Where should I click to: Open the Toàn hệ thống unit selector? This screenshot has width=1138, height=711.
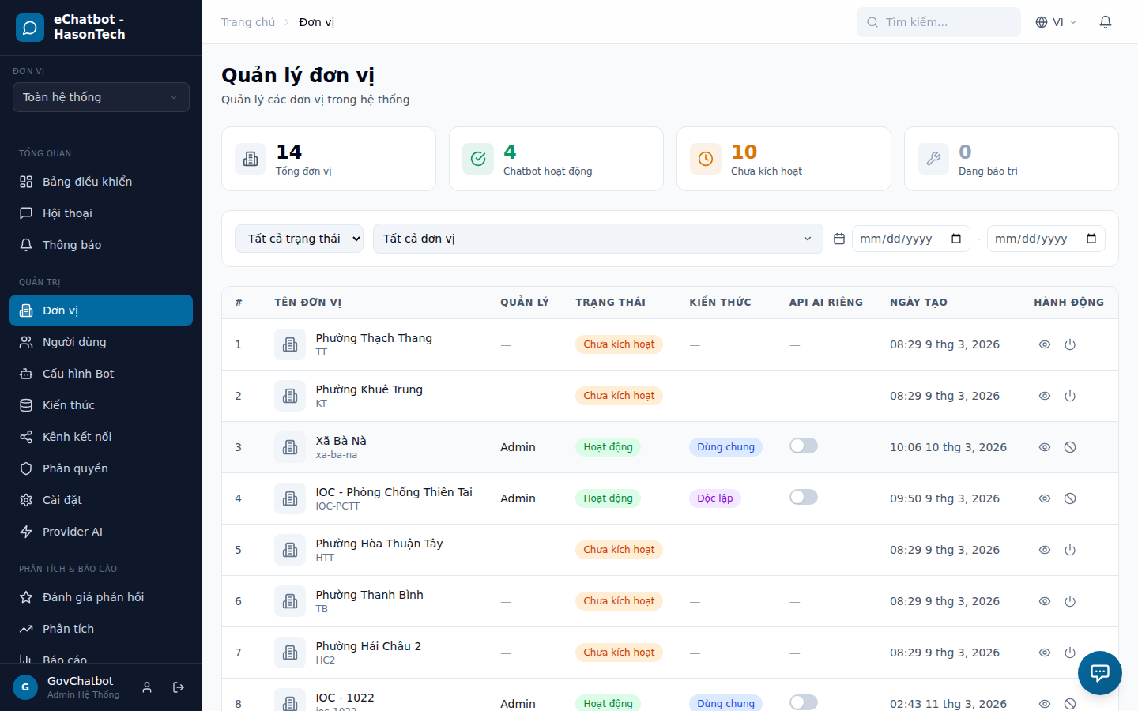pyautogui.click(x=101, y=97)
